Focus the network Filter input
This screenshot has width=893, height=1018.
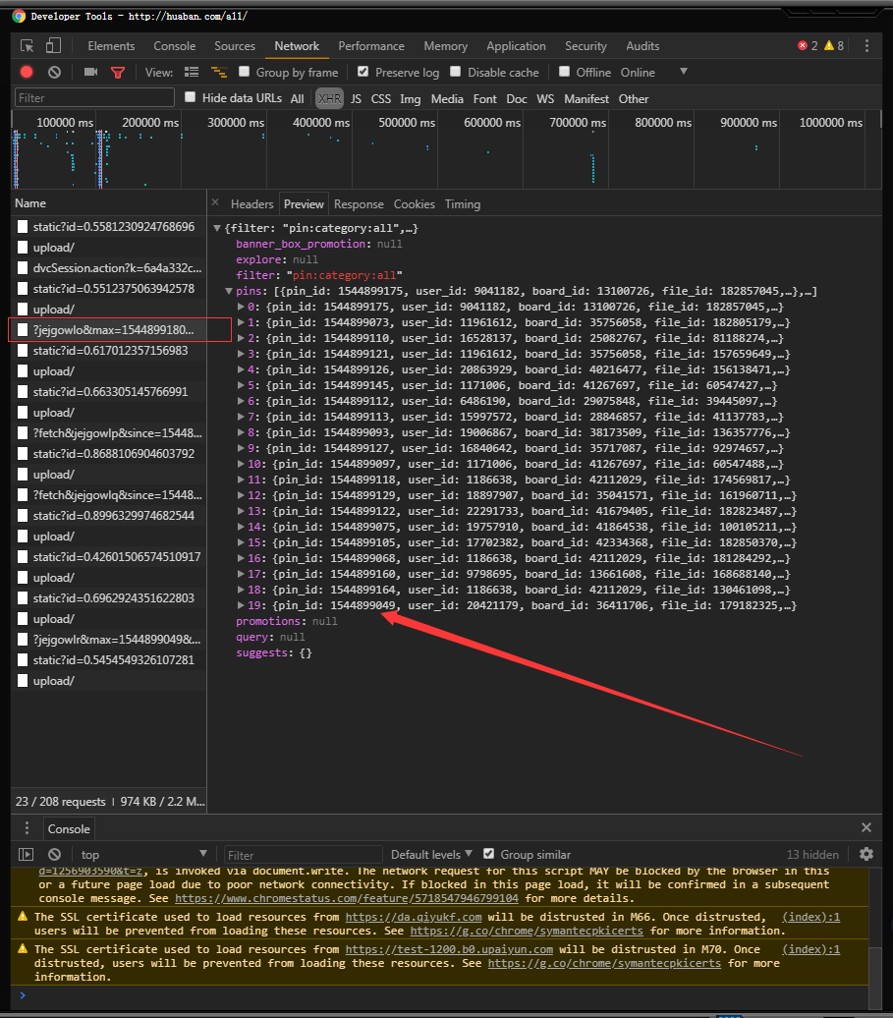pos(94,98)
